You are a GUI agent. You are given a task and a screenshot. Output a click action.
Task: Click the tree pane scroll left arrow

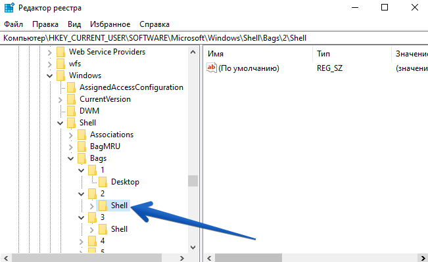click(6, 258)
